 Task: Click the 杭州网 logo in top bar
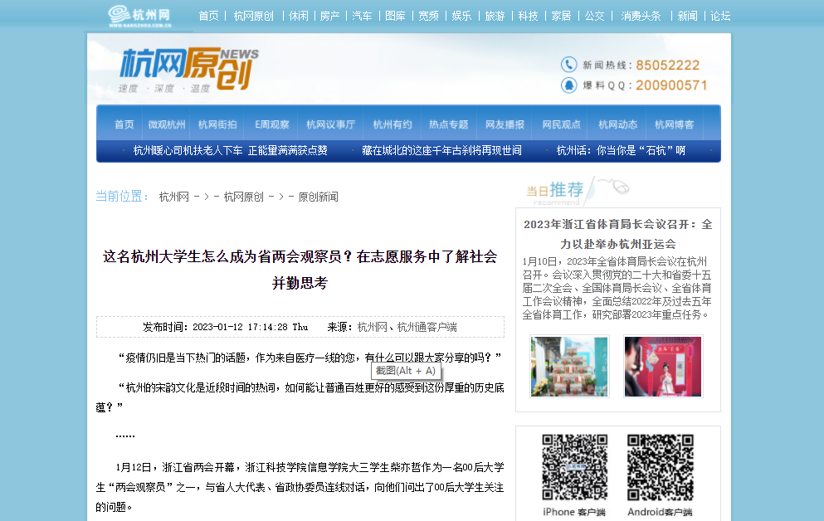pyautogui.click(x=139, y=16)
